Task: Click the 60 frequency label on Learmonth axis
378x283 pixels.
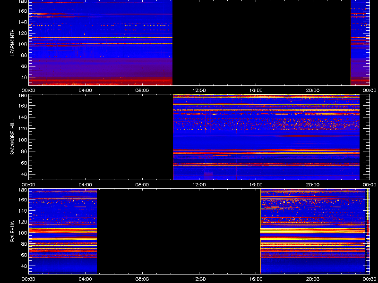Action: pos(25,67)
